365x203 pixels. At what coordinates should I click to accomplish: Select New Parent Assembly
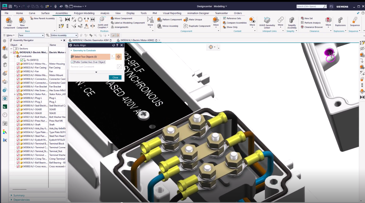(x=42, y=19)
